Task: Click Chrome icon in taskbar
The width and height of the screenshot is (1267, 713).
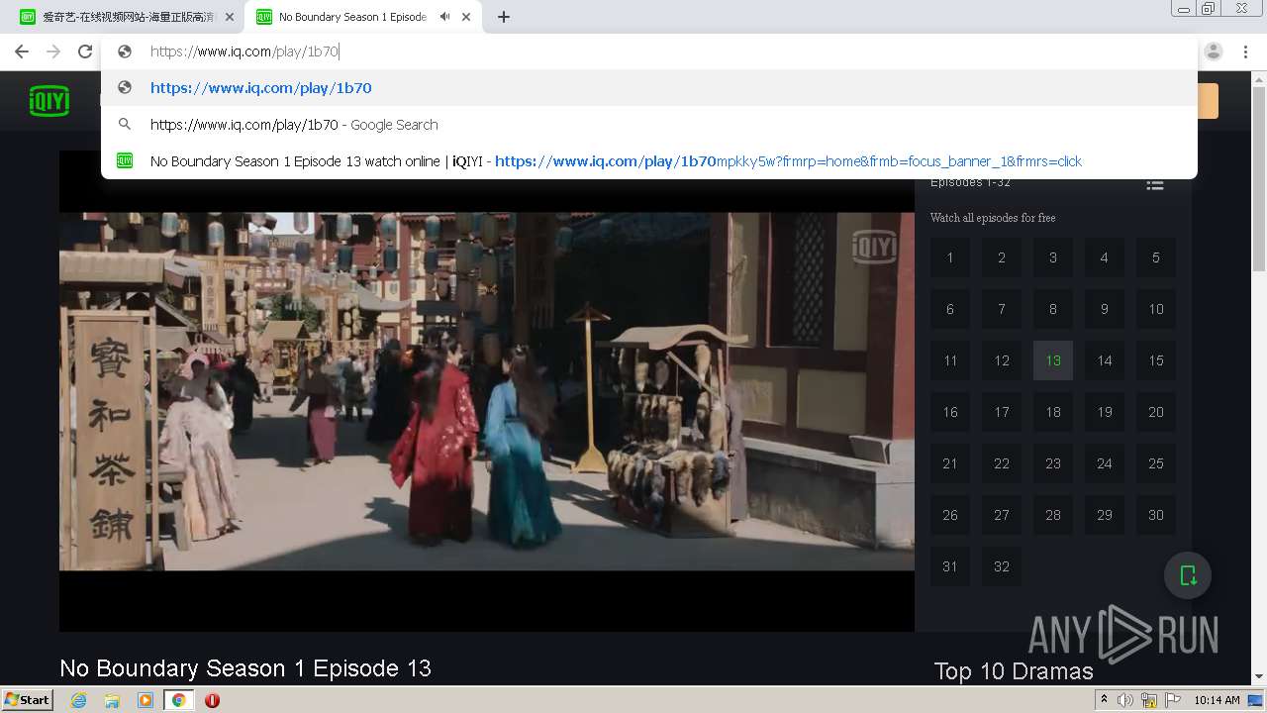Action: tap(179, 700)
